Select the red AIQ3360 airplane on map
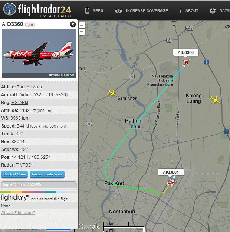 click(x=186, y=63)
